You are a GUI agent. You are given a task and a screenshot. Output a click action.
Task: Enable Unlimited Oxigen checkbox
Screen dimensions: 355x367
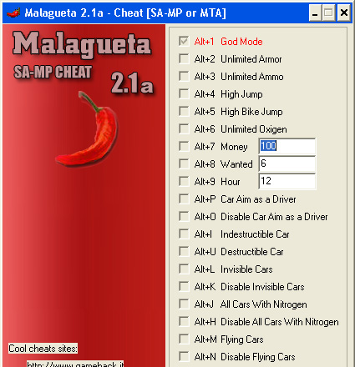click(184, 129)
